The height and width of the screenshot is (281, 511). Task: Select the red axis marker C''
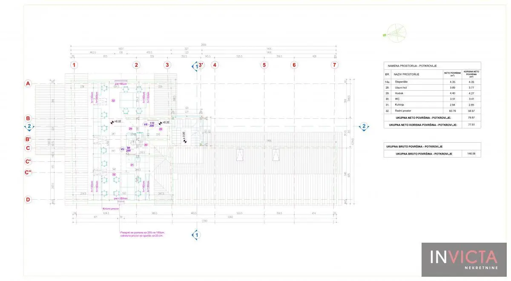click(29, 172)
